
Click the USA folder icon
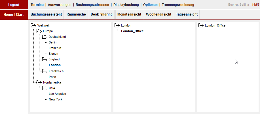[x=45, y=88]
